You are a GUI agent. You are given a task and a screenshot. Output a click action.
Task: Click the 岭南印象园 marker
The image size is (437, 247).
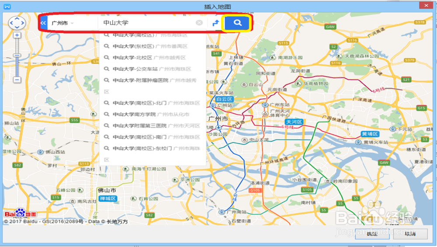[x=328, y=181]
